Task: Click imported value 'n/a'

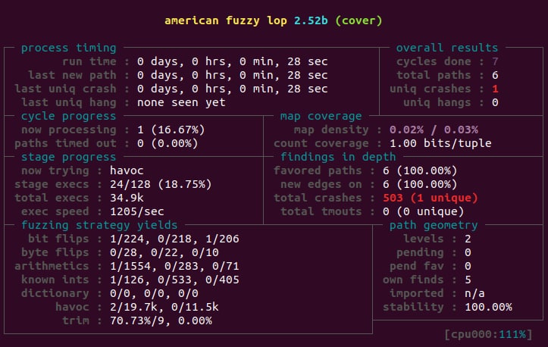Action: point(474,293)
